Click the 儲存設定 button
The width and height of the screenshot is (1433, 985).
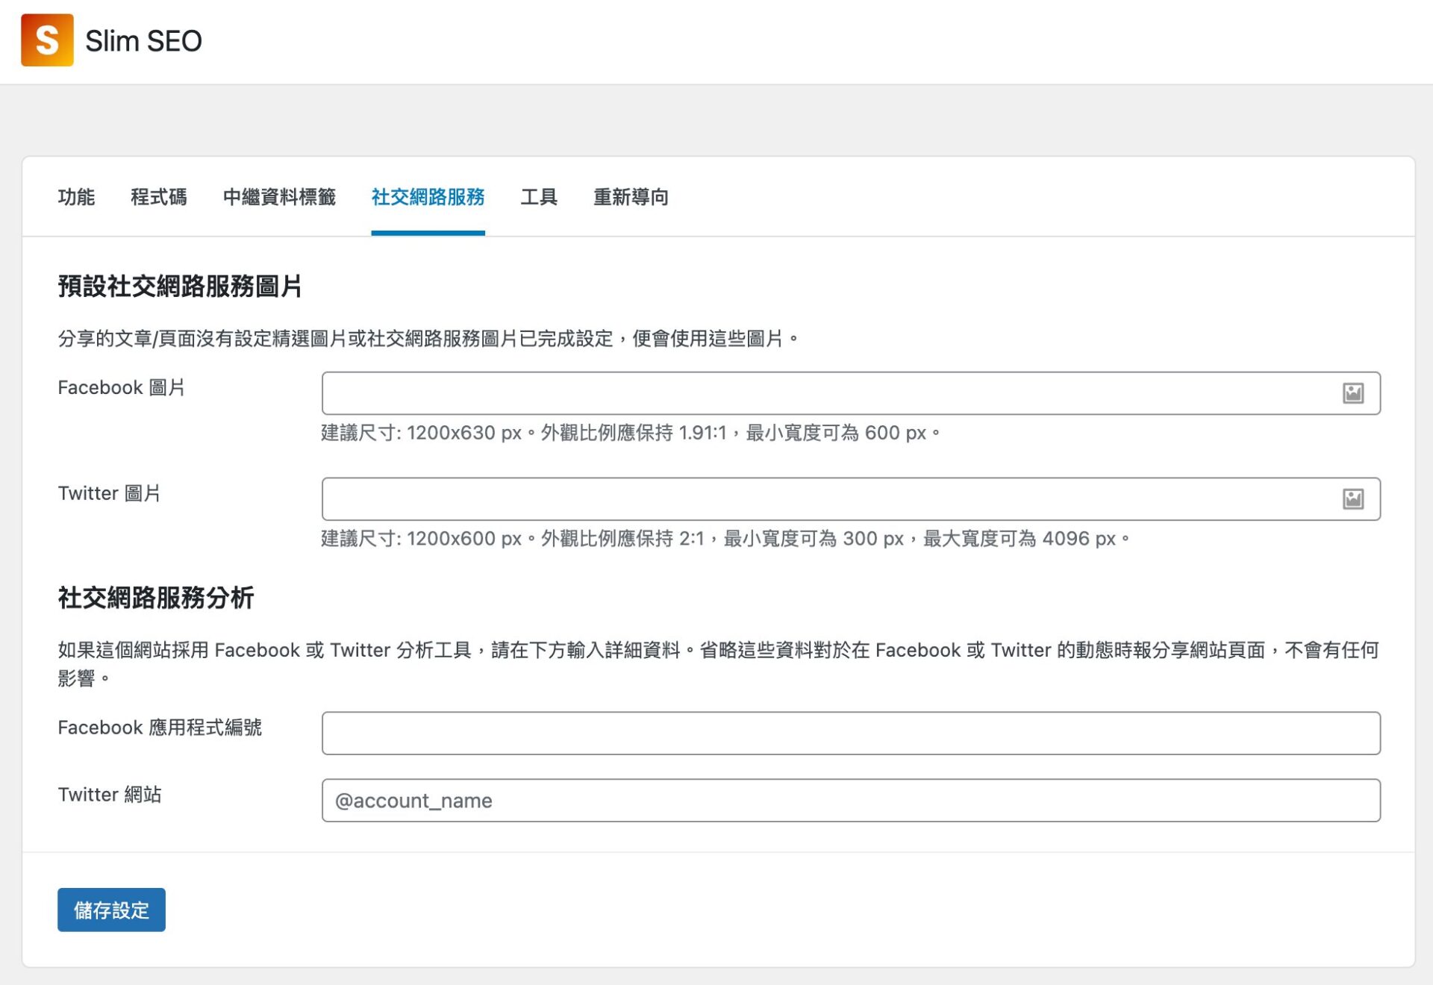(111, 910)
